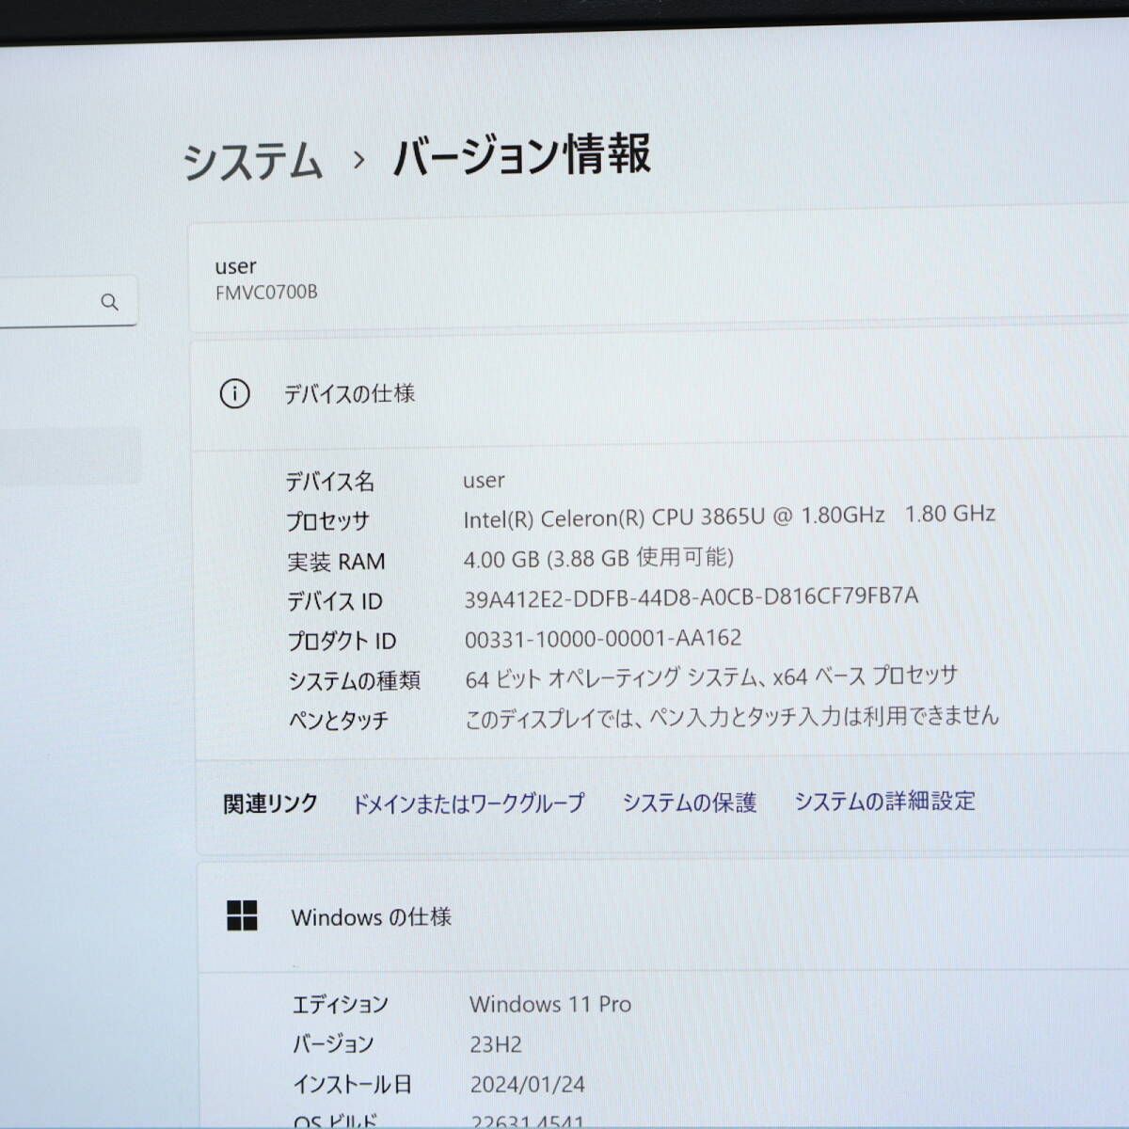Open システムの保護 link
This screenshot has width=1129, height=1129.
click(690, 803)
